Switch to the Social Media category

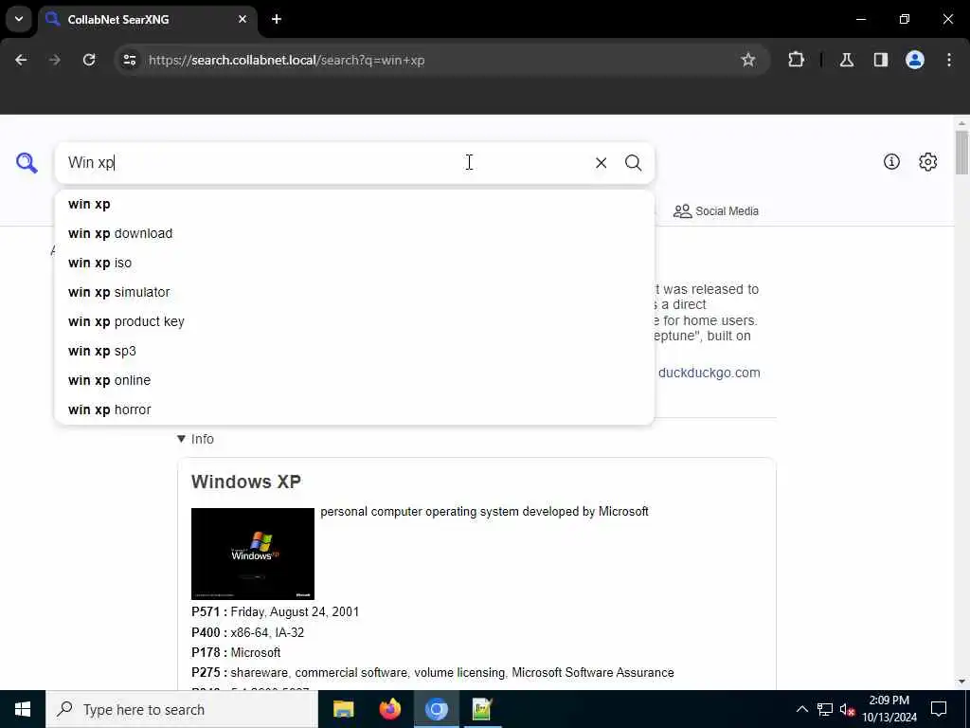click(x=716, y=211)
